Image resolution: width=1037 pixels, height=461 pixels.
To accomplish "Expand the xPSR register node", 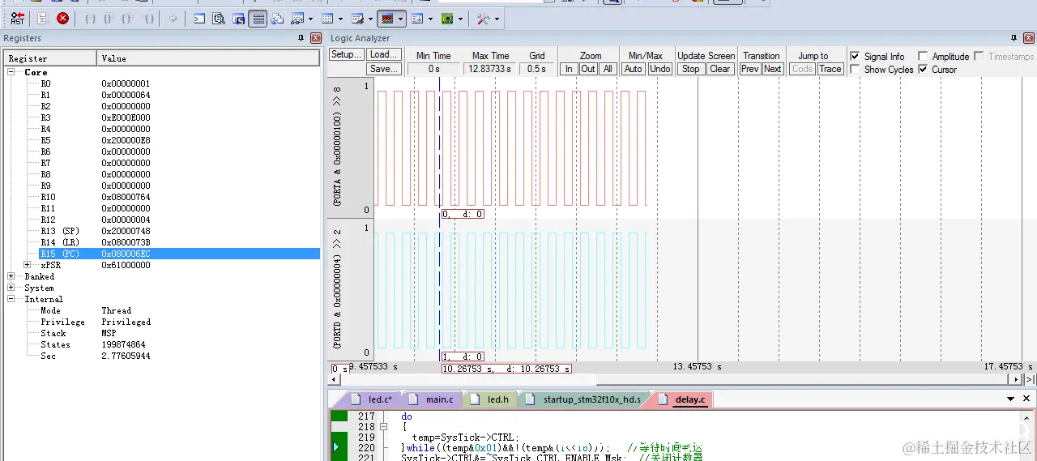I will coord(28,265).
